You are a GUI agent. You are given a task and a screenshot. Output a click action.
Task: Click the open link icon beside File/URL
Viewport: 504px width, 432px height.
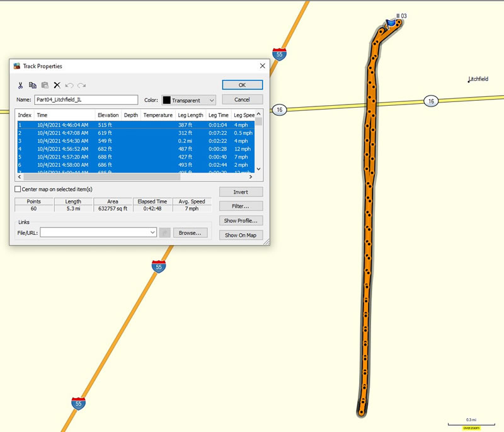click(x=164, y=233)
